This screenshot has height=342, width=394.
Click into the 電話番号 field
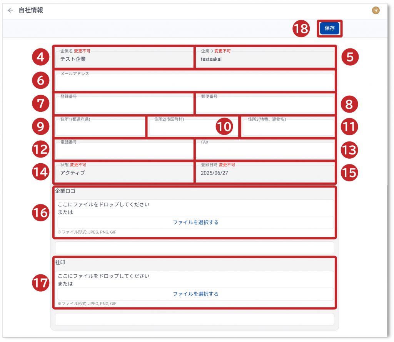(124, 150)
